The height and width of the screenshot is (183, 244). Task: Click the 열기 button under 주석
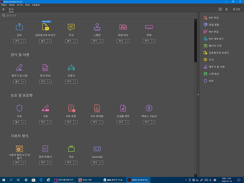[69, 41]
